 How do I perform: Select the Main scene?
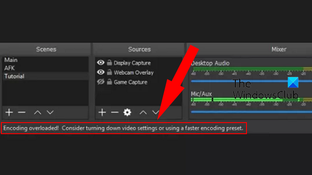pos(45,60)
